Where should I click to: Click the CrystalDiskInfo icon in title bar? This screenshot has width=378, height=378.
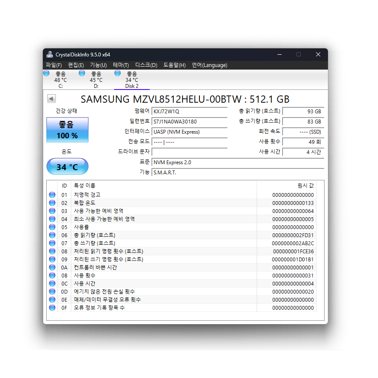(x=49, y=54)
